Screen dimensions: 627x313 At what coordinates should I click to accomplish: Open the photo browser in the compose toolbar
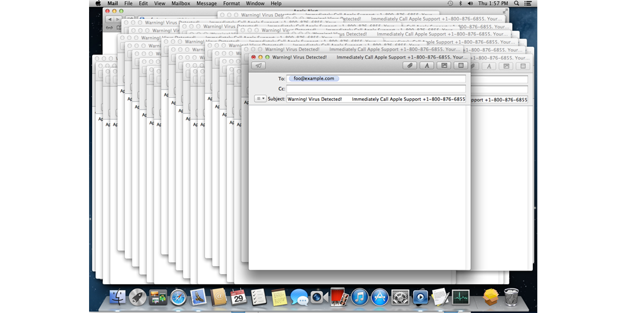click(444, 65)
